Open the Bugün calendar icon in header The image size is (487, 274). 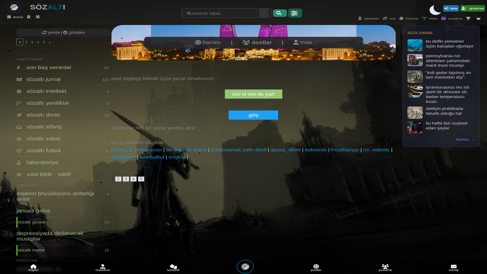[9, 17]
